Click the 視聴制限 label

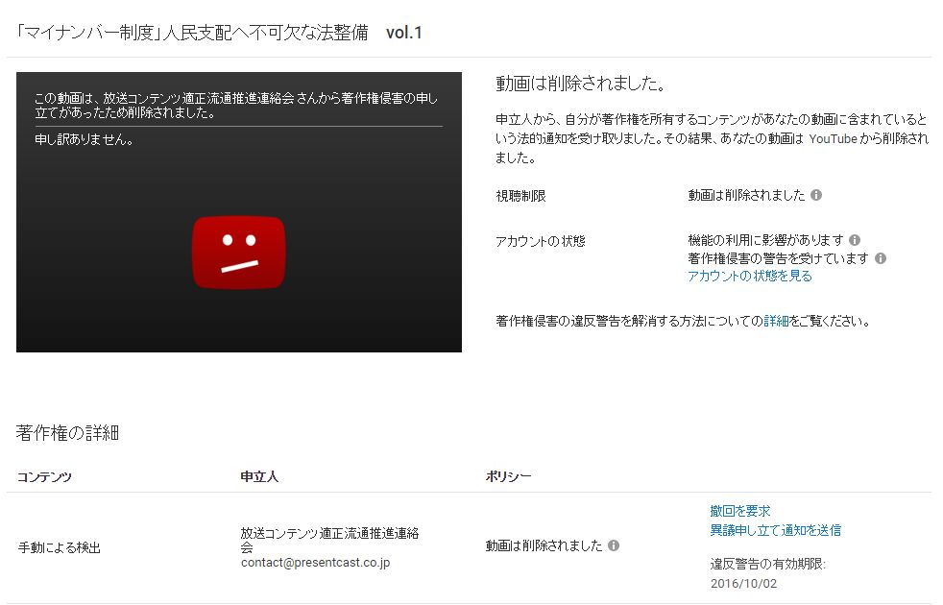(520, 196)
